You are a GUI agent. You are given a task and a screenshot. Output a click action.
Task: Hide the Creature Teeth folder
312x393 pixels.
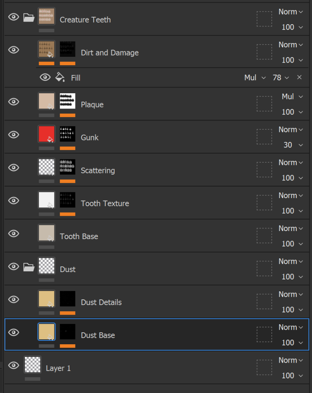coord(14,17)
